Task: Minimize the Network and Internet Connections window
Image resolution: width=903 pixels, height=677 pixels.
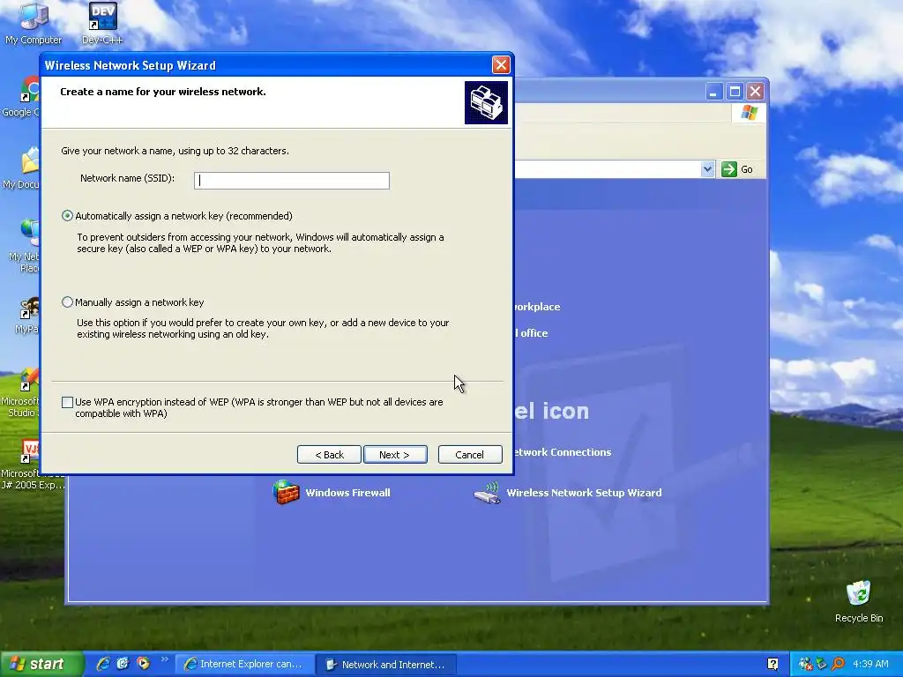Action: (713, 92)
